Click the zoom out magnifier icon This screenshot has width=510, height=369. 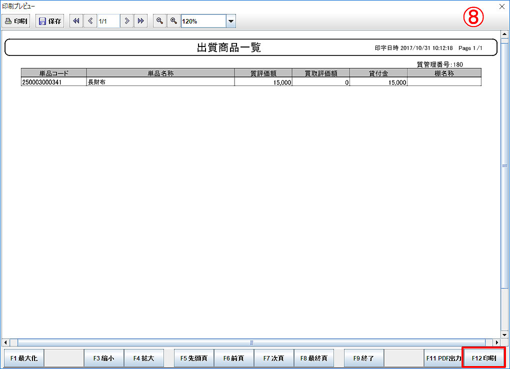[159, 21]
